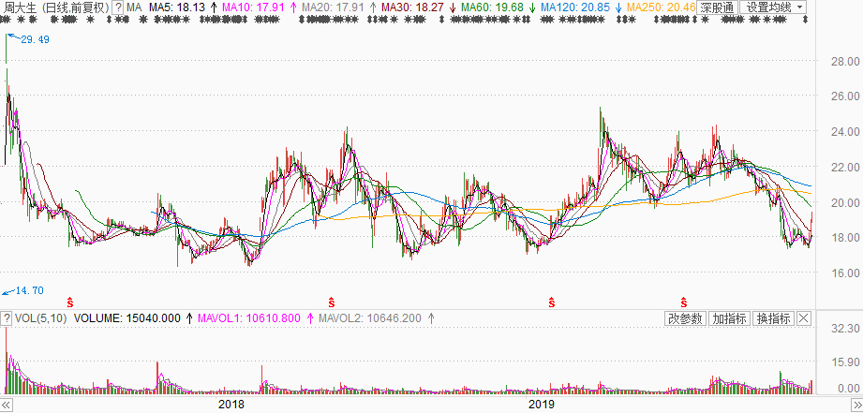Click the MA250 orange average label
The height and width of the screenshot is (413, 863).
tap(661, 7)
